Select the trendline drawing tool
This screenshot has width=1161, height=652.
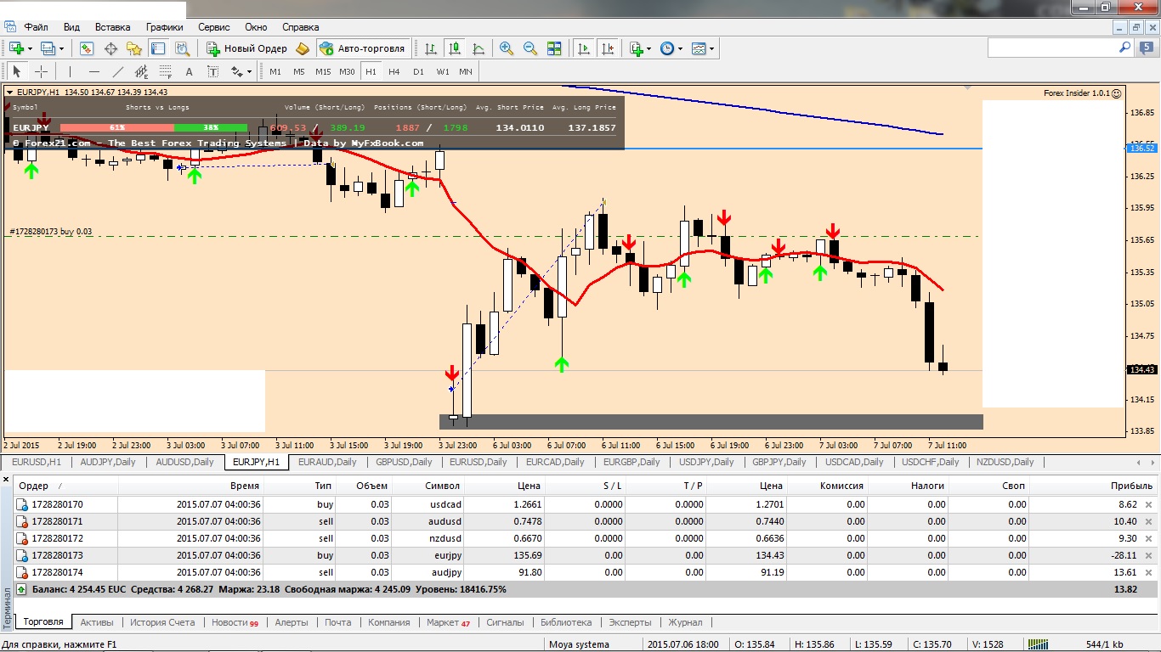coord(117,71)
